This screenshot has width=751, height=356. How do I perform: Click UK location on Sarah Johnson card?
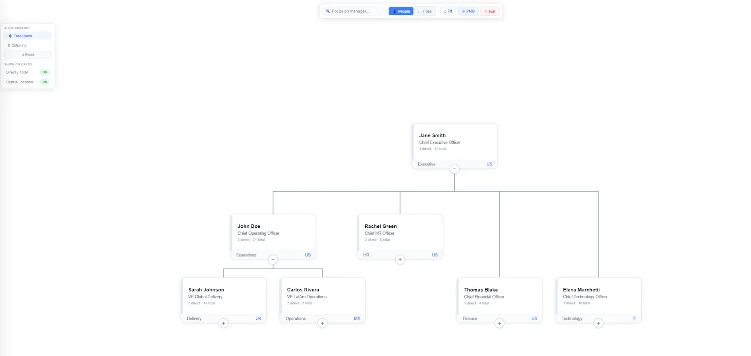(258, 318)
